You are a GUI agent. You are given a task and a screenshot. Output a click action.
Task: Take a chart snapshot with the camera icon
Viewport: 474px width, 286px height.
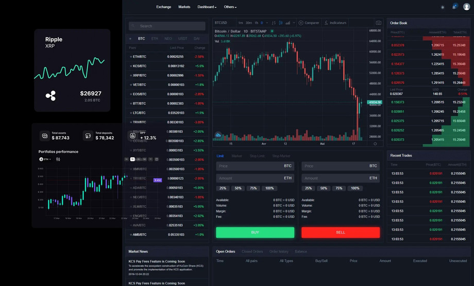click(x=378, y=23)
